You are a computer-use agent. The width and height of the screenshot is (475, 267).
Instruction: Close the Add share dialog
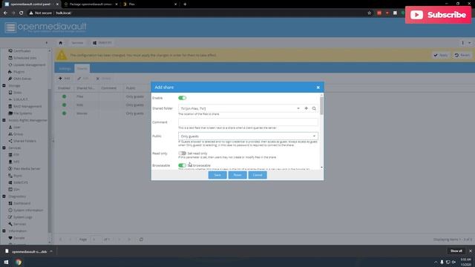point(318,88)
